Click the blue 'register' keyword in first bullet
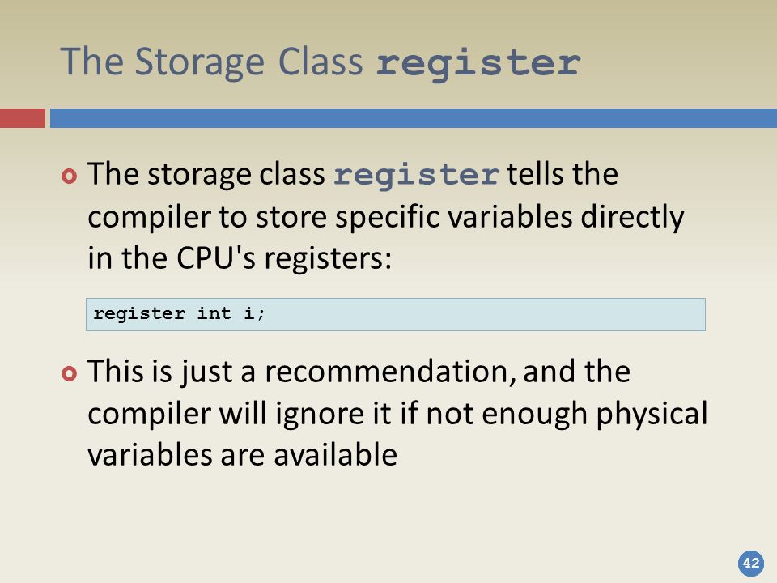 416,176
